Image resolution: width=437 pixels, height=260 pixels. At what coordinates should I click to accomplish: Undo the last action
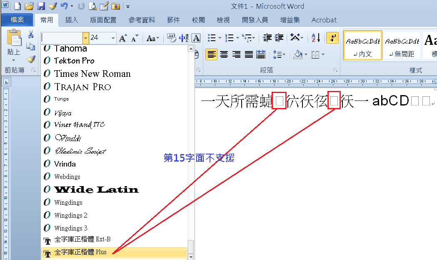[x=64, y=6]
